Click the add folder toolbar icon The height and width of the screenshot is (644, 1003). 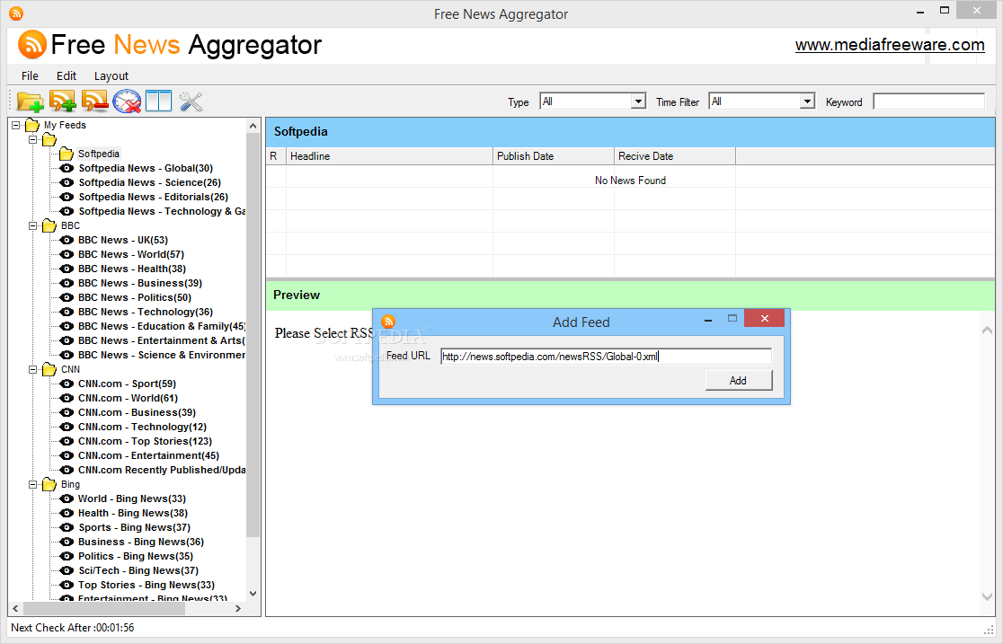pos(30,101)
